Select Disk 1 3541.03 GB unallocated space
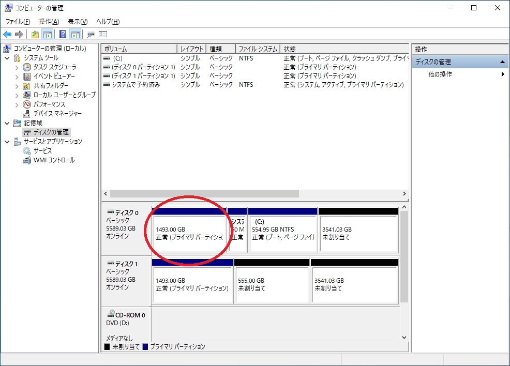The width and height of the screenshot is (510, 366). [x=354, y=282]
